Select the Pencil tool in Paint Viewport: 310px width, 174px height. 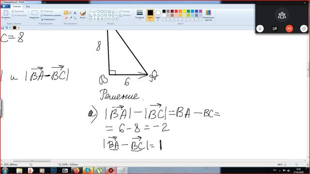pyautogui.click(x=66, y=13)
